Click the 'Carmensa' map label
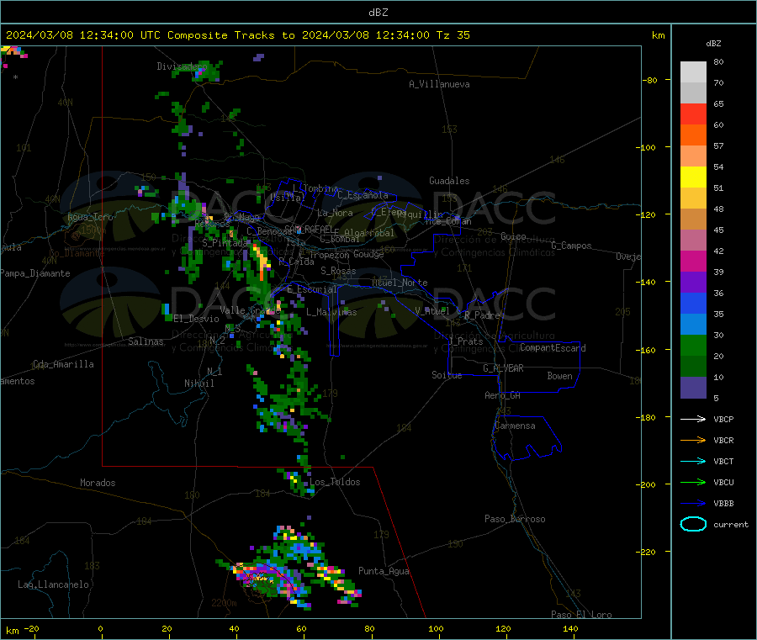Screen dimensions: 757x640 click(515, 426)
